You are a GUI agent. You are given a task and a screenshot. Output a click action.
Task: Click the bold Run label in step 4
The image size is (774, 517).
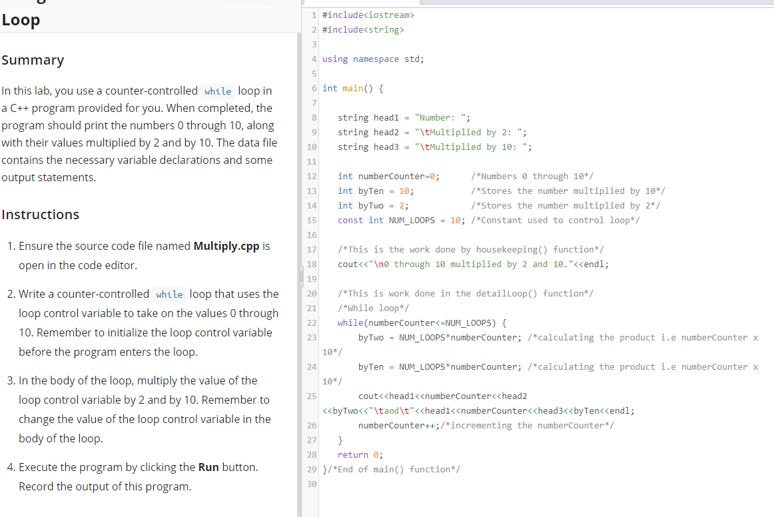point(208,467)
